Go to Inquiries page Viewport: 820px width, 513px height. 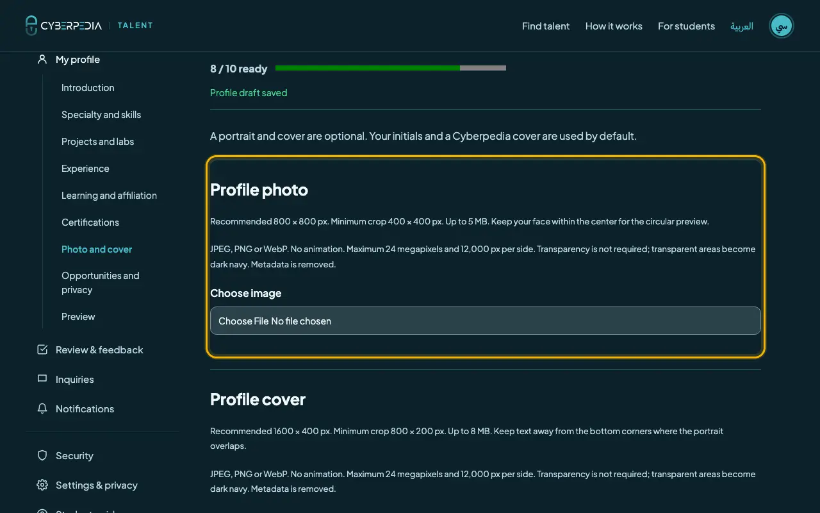75,380
